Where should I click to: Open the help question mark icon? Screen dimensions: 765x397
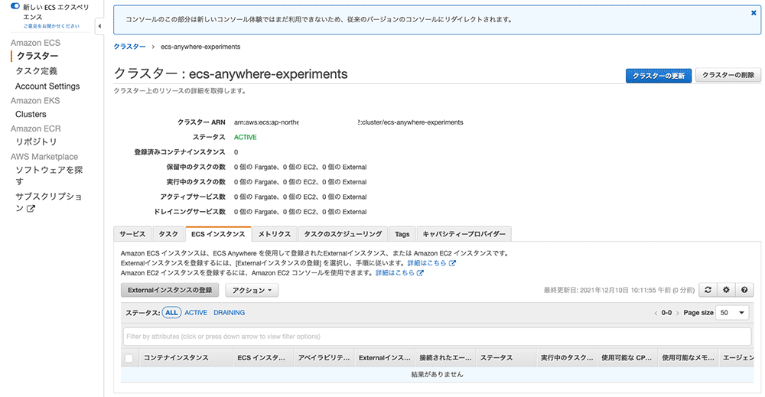[x=744, y=290]
